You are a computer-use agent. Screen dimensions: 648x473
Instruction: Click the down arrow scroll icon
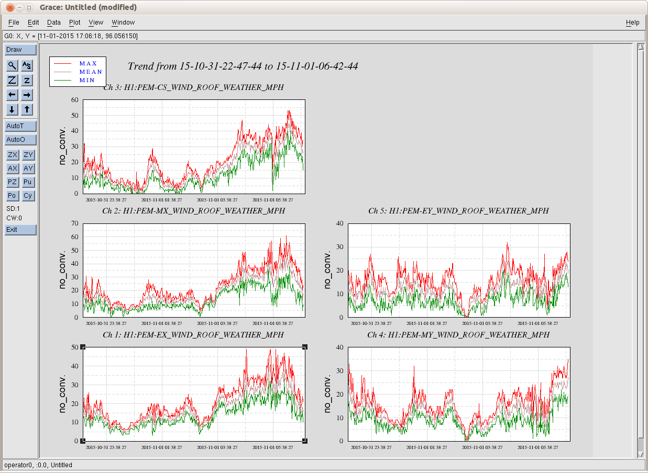pyautogui.click(x=12, y=109)
